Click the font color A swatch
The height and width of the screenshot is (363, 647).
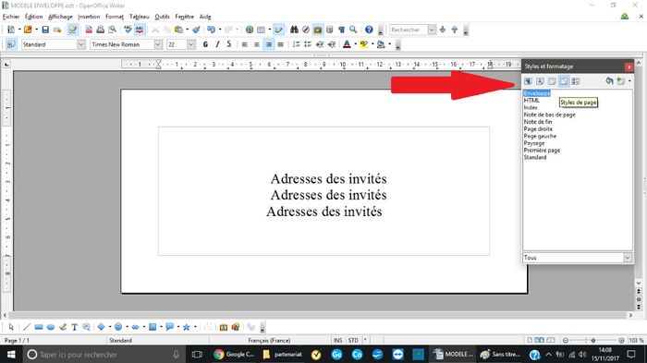coord(347,44)
